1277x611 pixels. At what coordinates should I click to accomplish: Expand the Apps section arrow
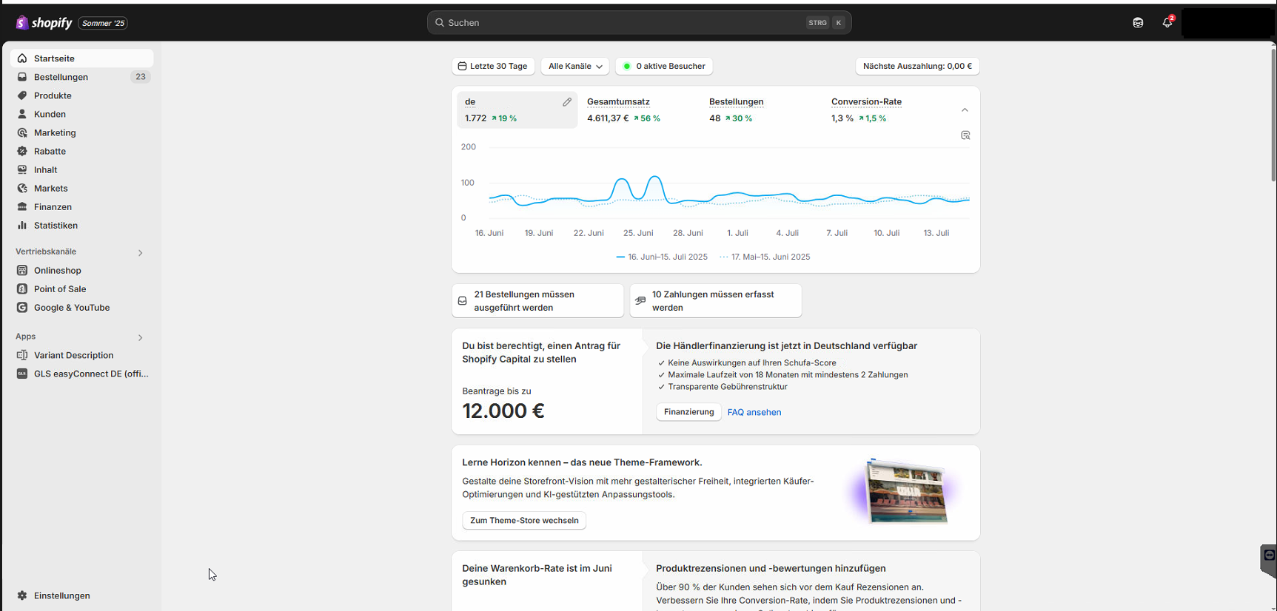140,337
